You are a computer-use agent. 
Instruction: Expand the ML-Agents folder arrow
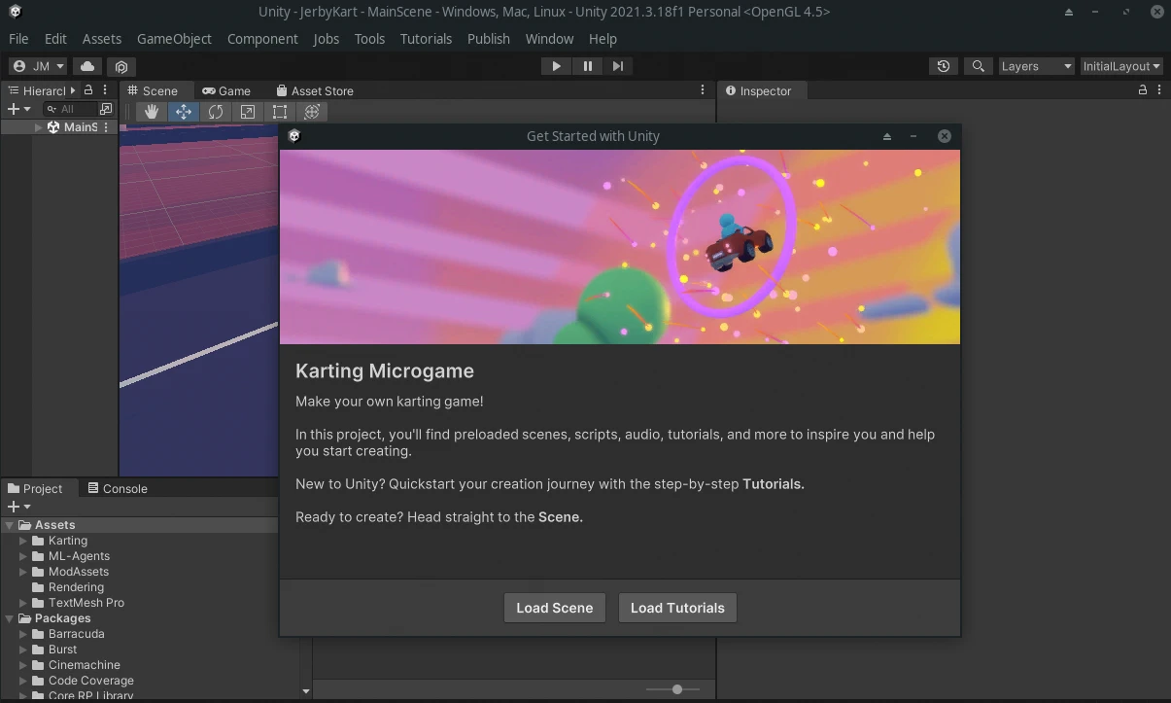(23, 556)
